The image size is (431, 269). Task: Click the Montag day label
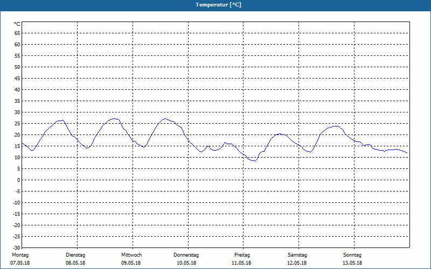tap(20, 255)
